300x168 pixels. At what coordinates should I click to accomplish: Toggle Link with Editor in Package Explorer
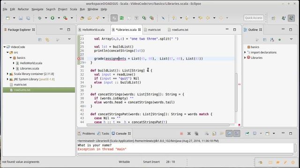pos(47,40)
